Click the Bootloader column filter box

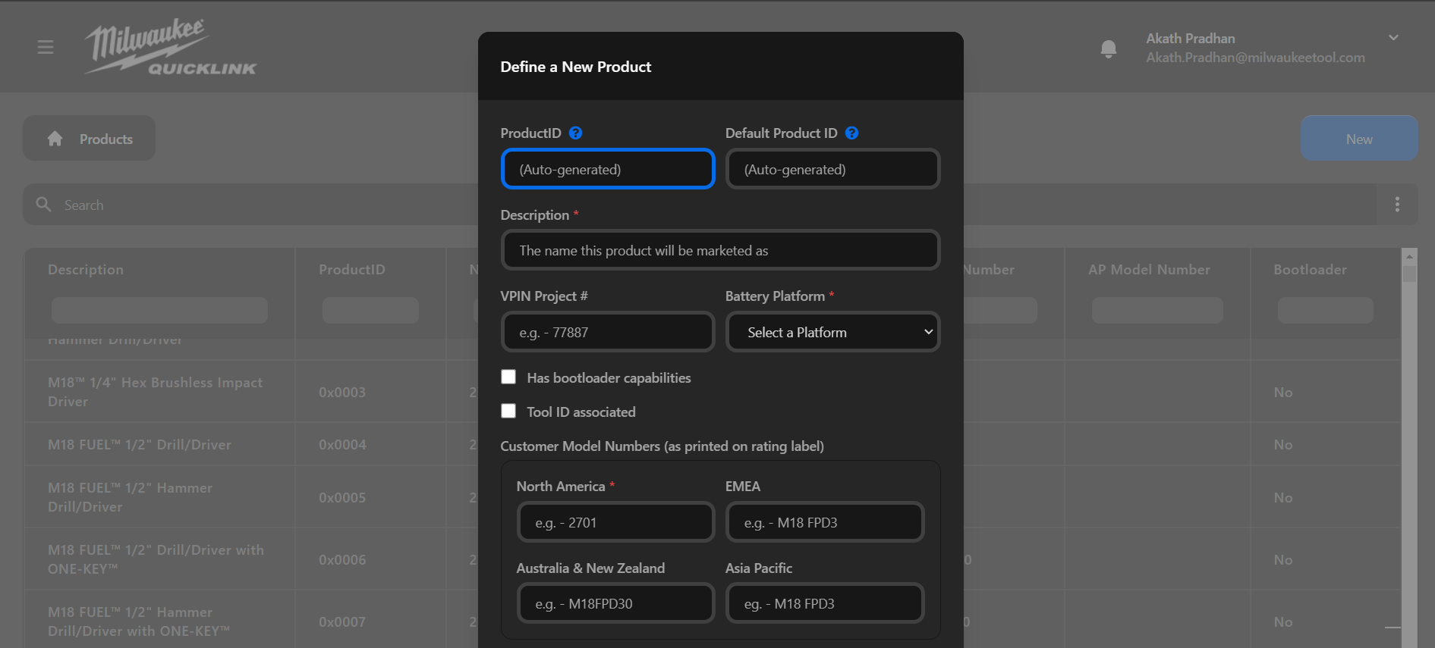[1325, 310]
